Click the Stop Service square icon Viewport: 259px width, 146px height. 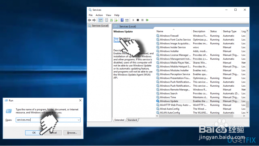[138, 20]
